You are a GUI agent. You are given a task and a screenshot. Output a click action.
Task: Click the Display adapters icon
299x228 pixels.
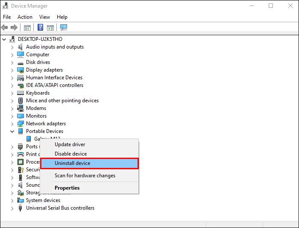click(21, 70)
